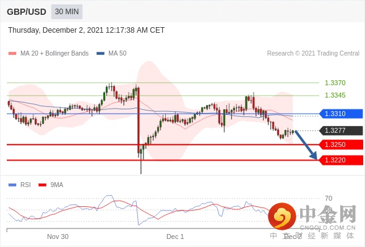365x247 pixels.
Task: Click the Nov 30 date axis label
Action: click(58, 237)
